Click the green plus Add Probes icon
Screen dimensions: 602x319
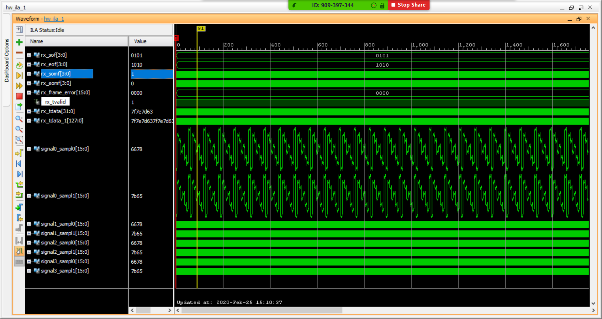19,42
